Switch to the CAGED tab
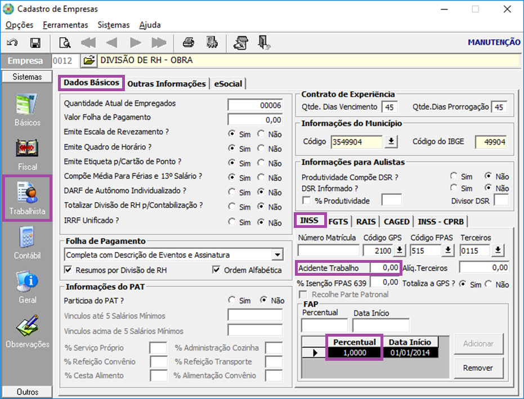Viewport: 524px width, 399px height. coord(397,222)
